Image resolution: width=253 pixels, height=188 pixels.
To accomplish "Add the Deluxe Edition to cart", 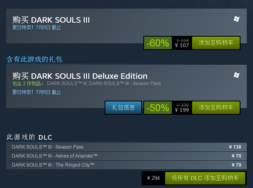I will [216, 108].
